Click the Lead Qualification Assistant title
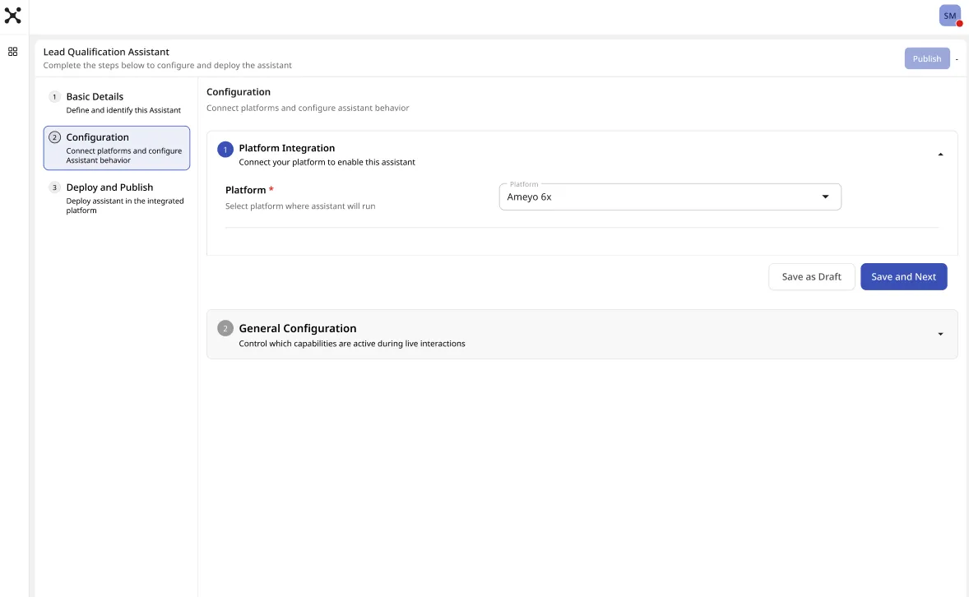Viewport: 969px width, 597px height. point(106,52)
